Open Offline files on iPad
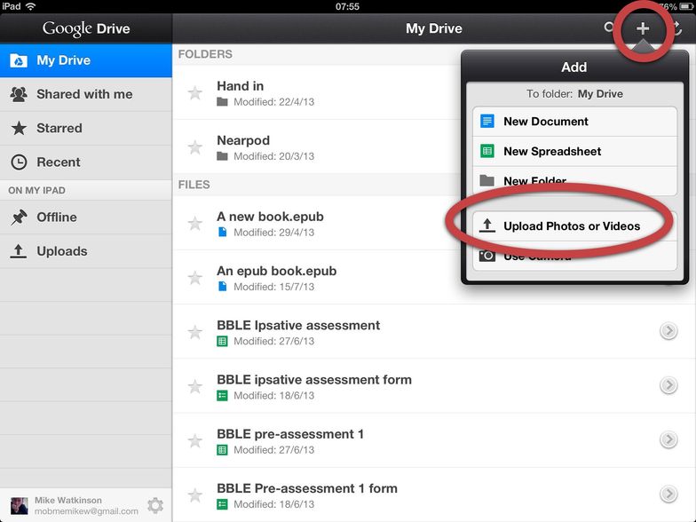Screen dimensions: 696x522 click(x=57, y=217)
